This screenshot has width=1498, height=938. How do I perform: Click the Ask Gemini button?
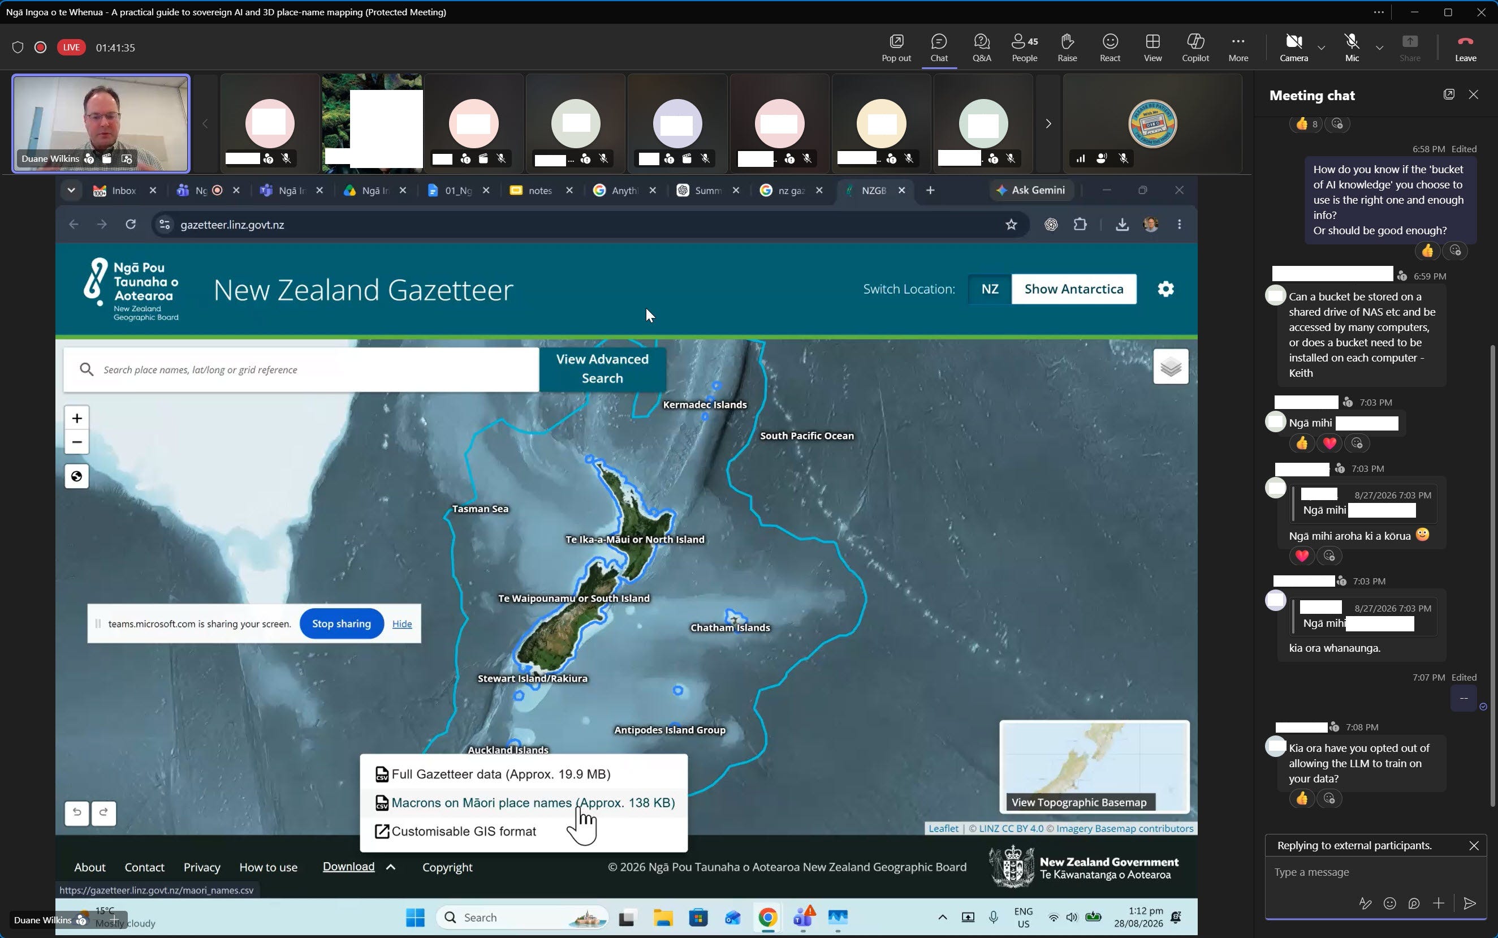(1030, 191)
